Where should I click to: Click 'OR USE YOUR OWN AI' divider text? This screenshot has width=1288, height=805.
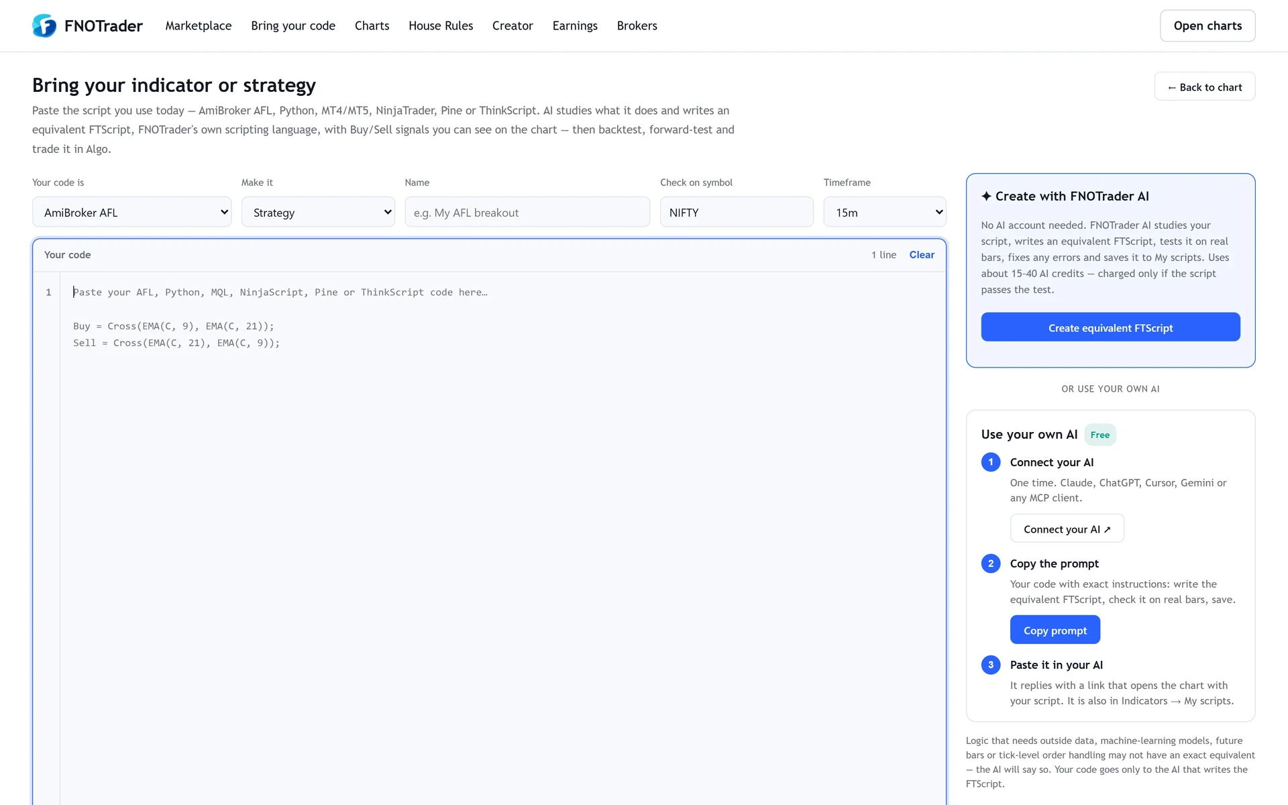(1110, 389)
